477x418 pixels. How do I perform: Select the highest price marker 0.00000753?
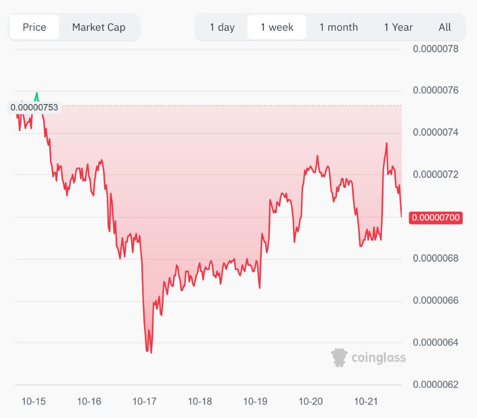click(34, 107)
